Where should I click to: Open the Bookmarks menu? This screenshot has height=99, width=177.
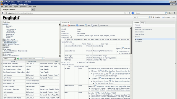point(23,7)
